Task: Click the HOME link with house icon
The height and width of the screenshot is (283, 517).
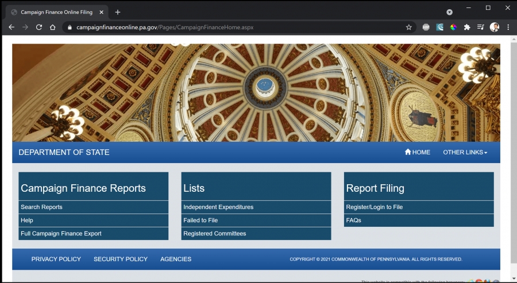Action: click(x=418, y=152)
